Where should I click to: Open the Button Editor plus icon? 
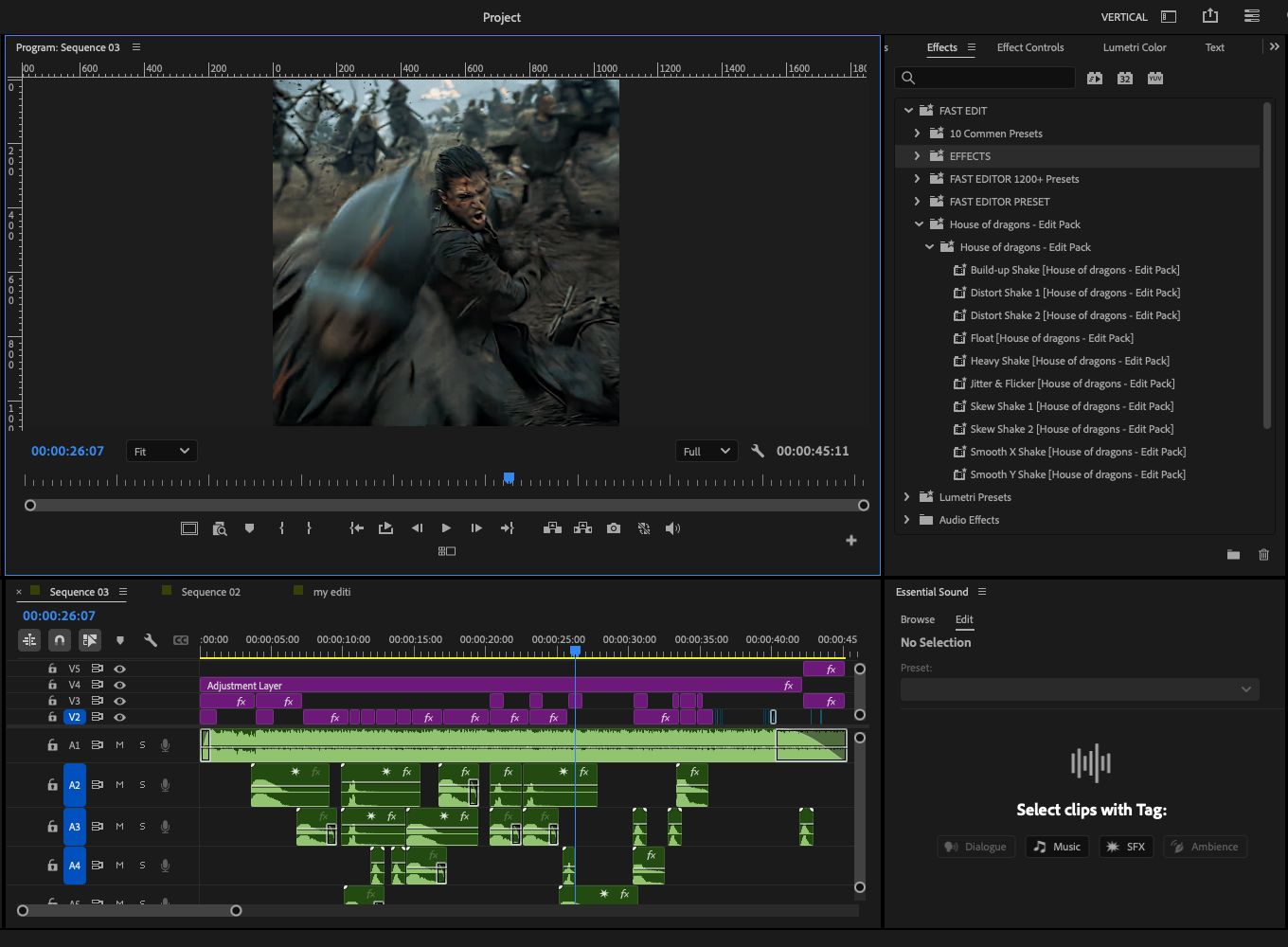coord(851,541)
